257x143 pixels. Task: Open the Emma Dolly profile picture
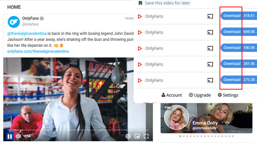click(x=176, y=117)
